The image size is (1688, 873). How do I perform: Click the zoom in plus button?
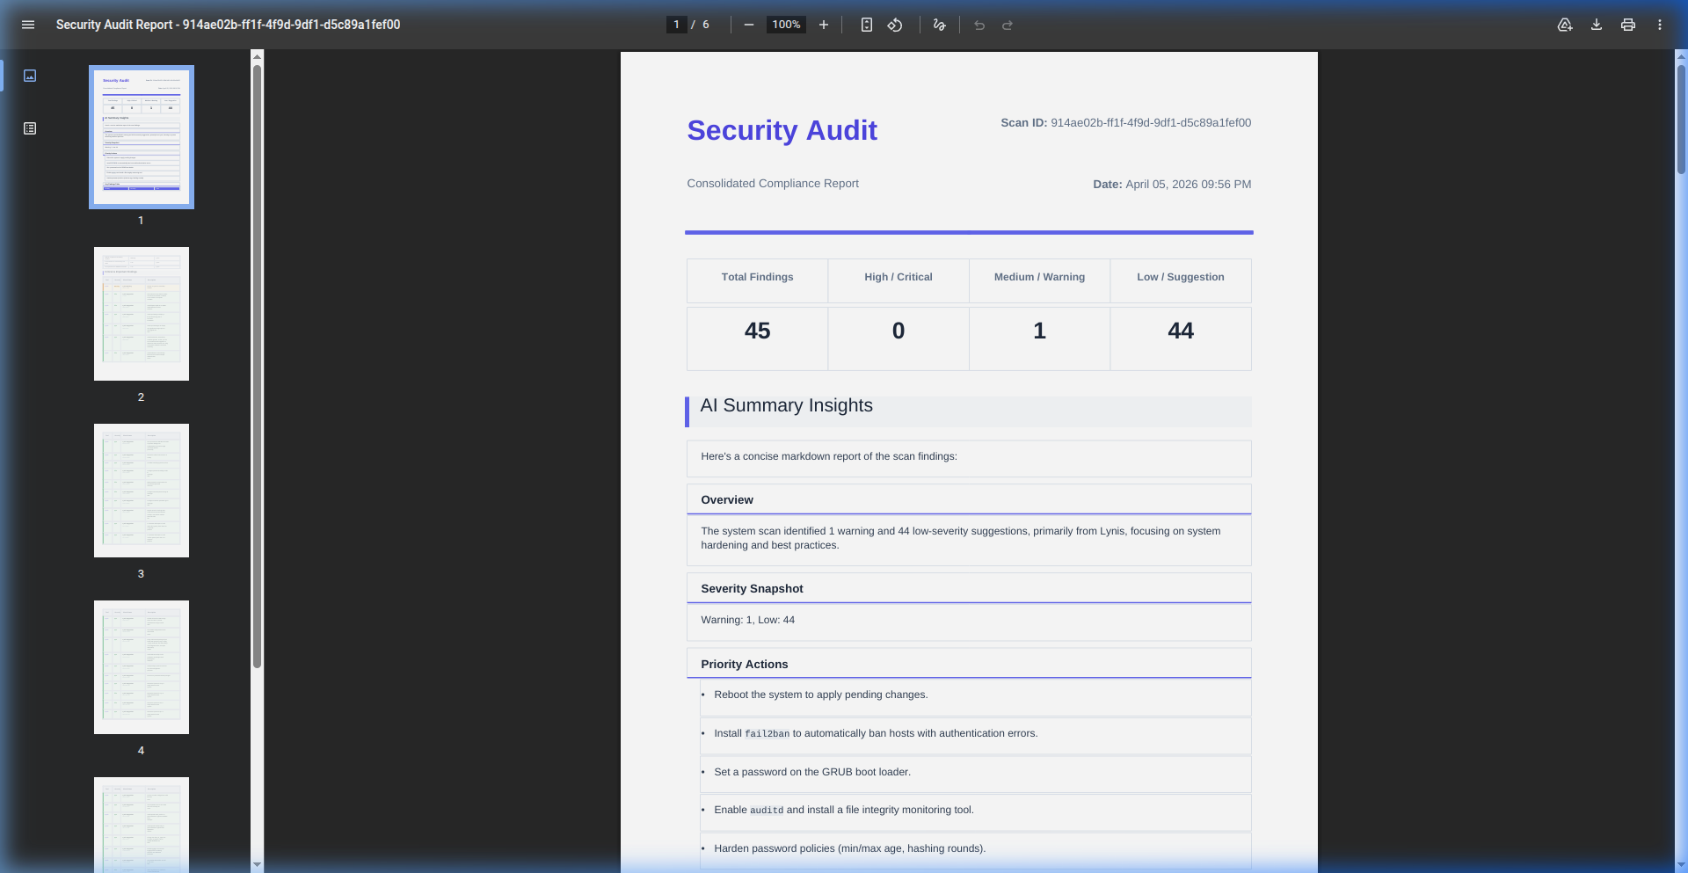point(824,25)
